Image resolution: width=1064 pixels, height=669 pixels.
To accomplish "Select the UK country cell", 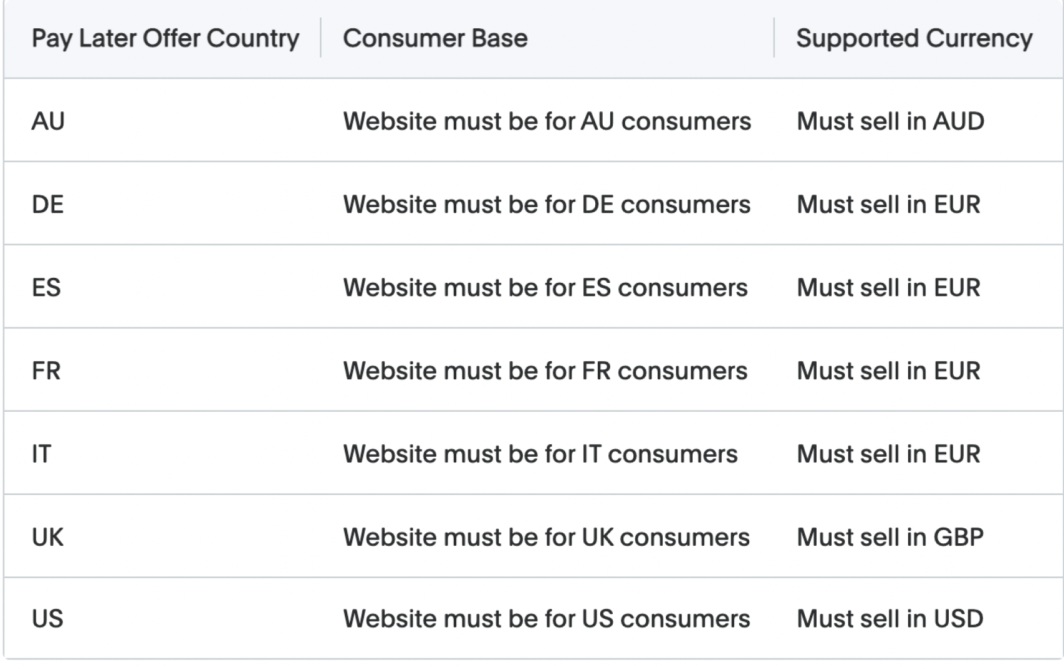I will tap(48, 537).
